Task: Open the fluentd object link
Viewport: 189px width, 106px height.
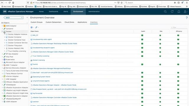Action: (35, 64)
